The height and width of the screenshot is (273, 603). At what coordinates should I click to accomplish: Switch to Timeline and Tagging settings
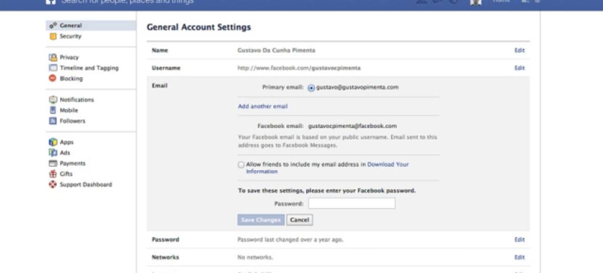[x=89, y=68]
